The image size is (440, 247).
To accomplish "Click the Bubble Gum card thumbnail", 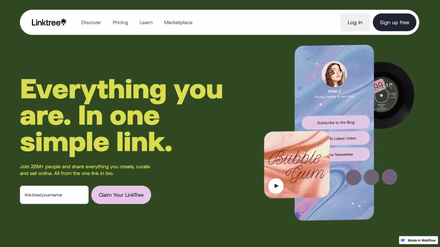I will pos(297,165).
